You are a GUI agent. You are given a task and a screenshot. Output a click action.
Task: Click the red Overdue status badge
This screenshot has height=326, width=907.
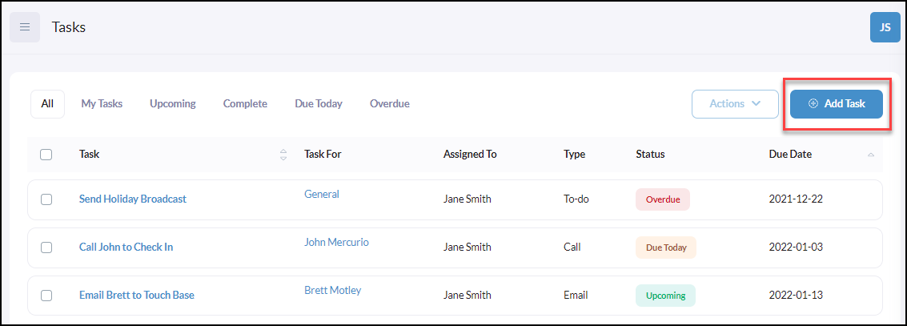tap(663, 199)
